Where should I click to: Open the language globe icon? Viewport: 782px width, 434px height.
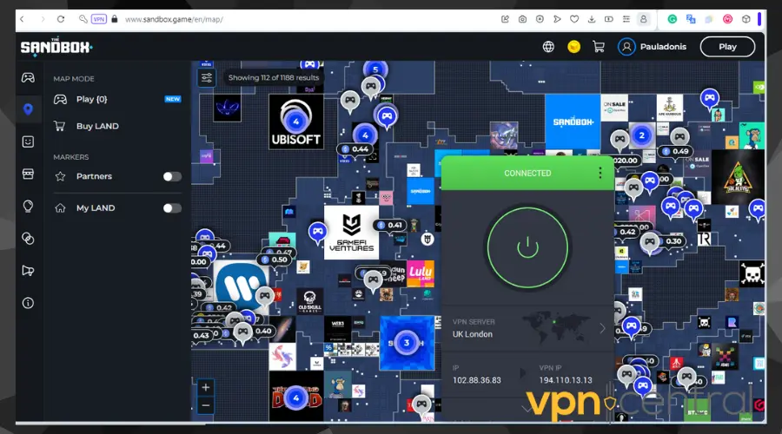pyautogui.click(x=548, y=47)
